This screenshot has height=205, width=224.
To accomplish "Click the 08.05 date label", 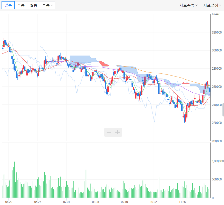I will [95, 202].
